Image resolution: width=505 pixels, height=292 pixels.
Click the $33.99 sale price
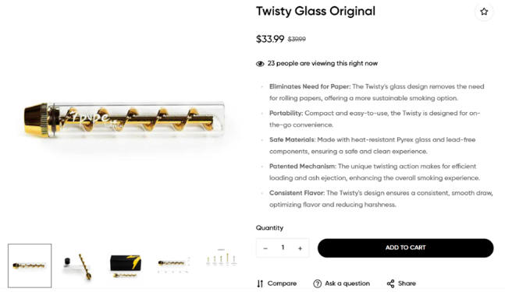click(x=270, y=39)
